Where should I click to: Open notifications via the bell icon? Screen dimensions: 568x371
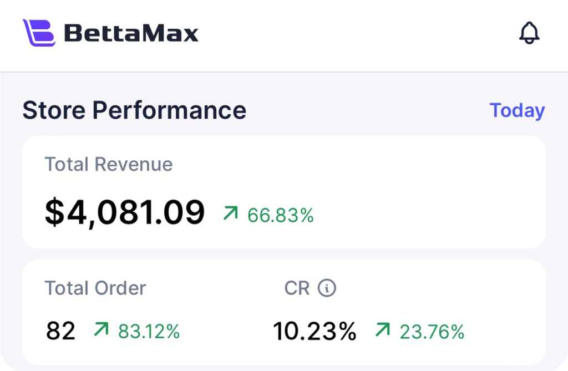(529, 33)
